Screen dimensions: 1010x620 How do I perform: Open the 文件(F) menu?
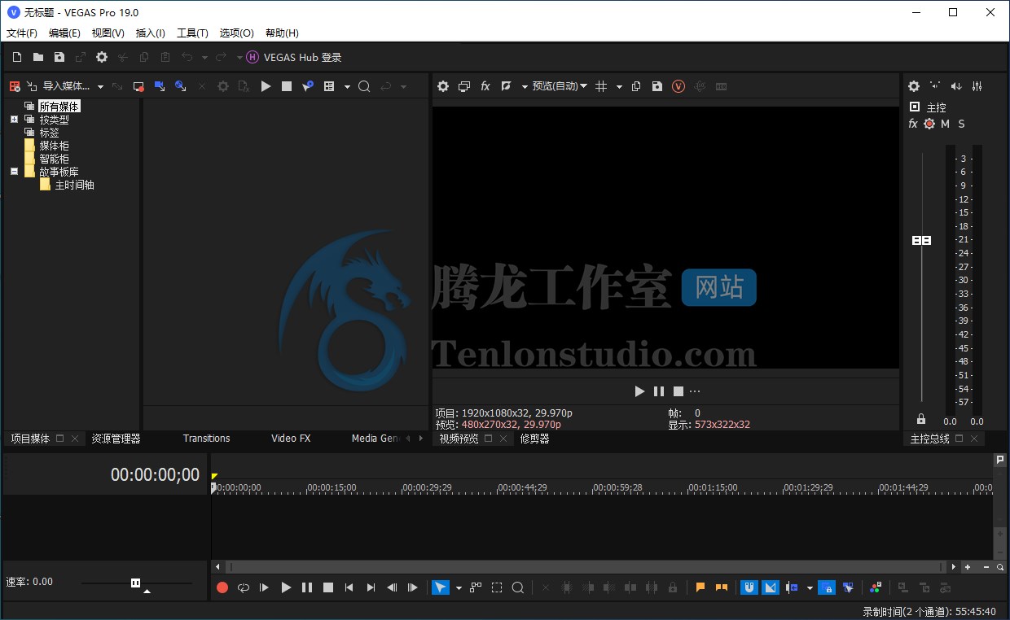pyautogui.click(x=22, y=33)
